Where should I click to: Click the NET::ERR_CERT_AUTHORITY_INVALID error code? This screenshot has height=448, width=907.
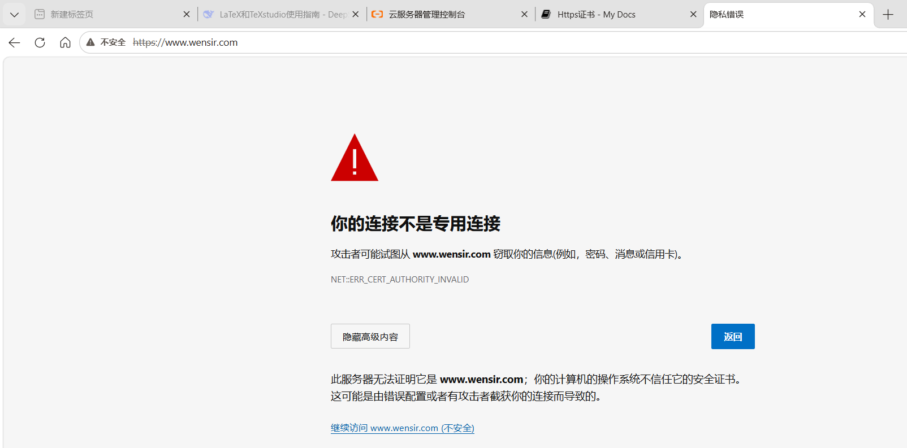click(400, 280)
